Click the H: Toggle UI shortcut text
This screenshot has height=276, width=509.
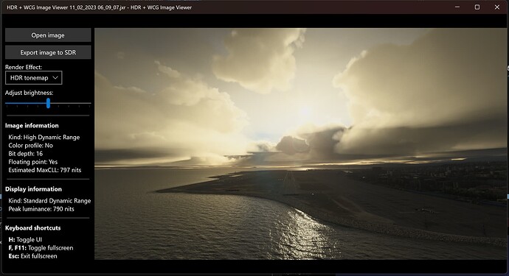pyautogui.click(x=25, y=240)
